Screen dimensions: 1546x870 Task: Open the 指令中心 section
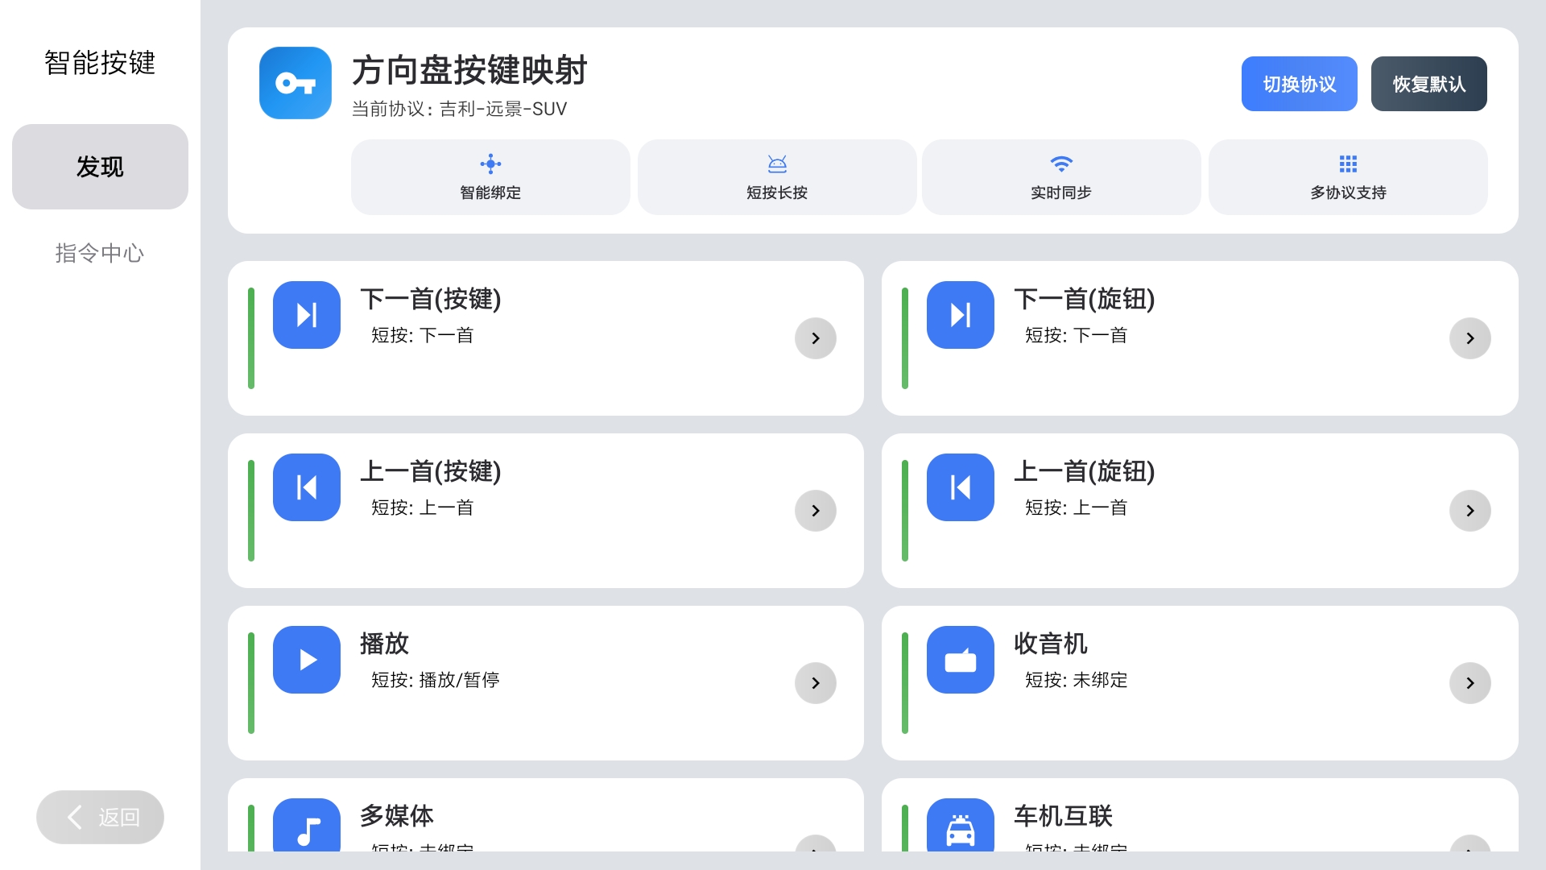(99, 253)
